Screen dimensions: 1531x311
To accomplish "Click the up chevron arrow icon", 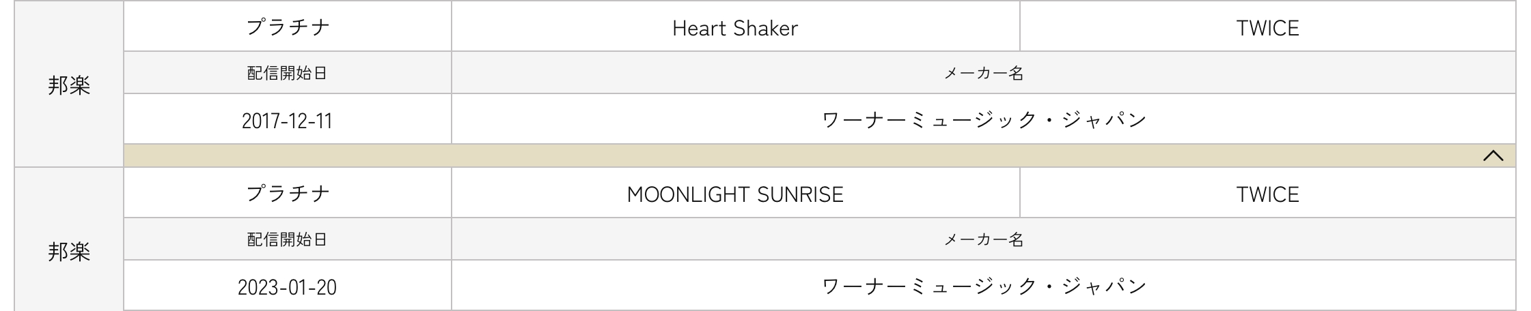I will pyautogui.click(x=1493, y=156).
